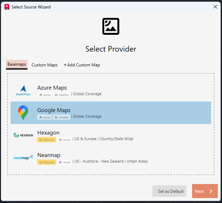Click the Azure Maps logo
222x203 pixels.
(x=23, y=91)
